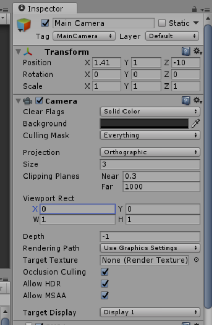Viewport: 212px width, 325px height.
Task: Click the Viewport Rect label
Action: coord(49,198)
